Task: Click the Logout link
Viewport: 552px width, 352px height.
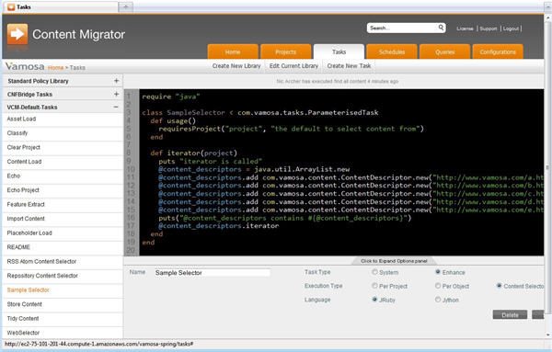Action: 511,28
